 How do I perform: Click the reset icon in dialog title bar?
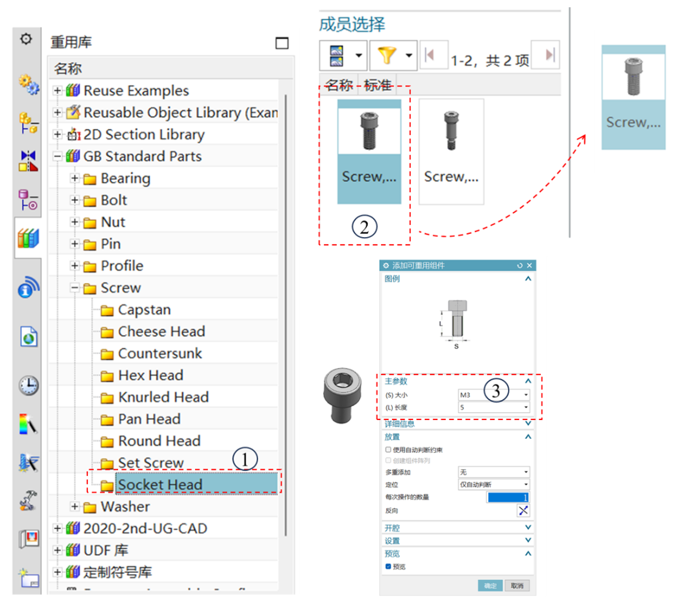click(x=520, y=266)
